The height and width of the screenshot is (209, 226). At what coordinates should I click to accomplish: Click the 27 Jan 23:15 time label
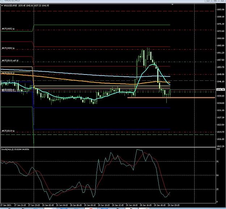pyautogui.click(x=34, y=205)
